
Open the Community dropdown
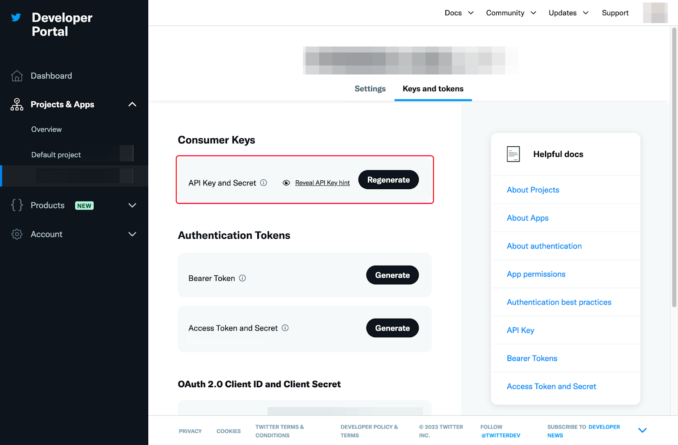point(511,13)
